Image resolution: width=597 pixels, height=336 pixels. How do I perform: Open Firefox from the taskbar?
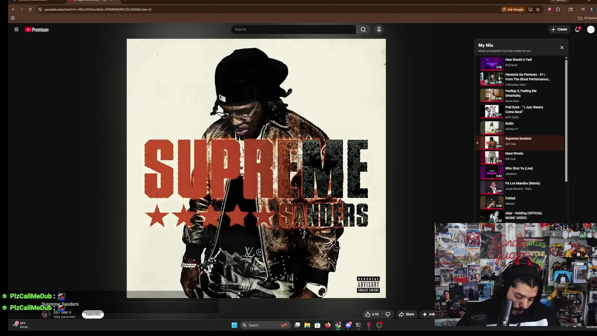(x=328, y=325)
